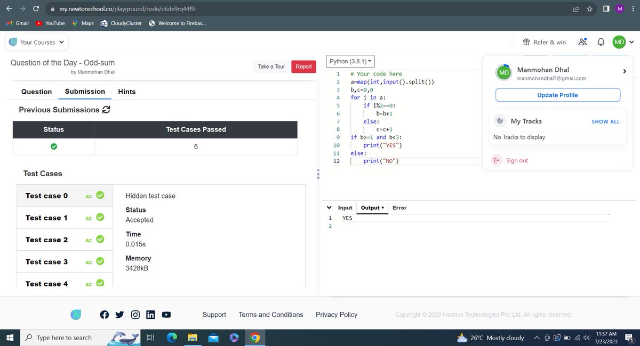Reload the page with the refresh icon
Viewport: 640px width, 346px height.
tap(36, 9)
